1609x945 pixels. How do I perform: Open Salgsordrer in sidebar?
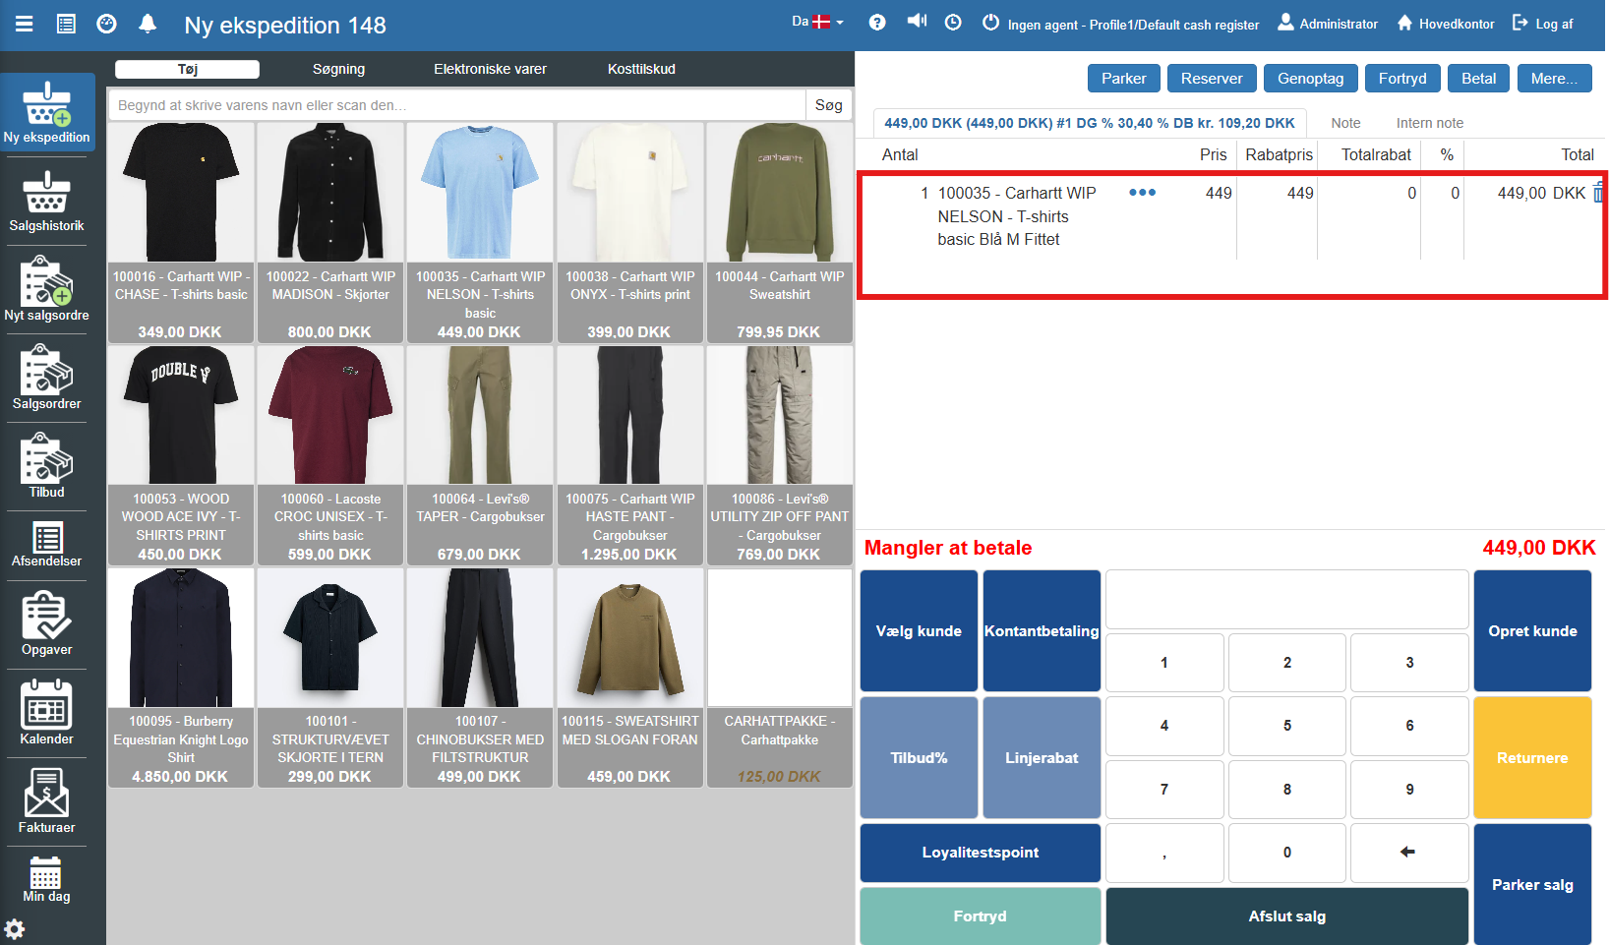(x=47, y=378)
